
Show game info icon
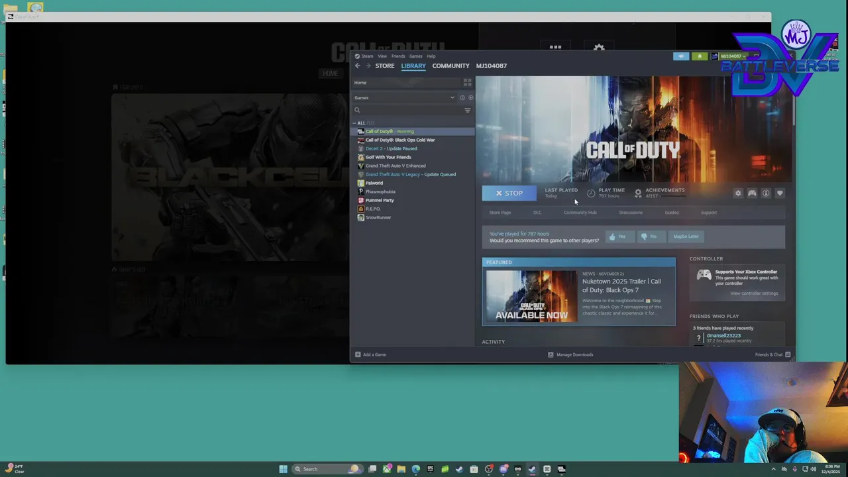(x=766, y=193)
